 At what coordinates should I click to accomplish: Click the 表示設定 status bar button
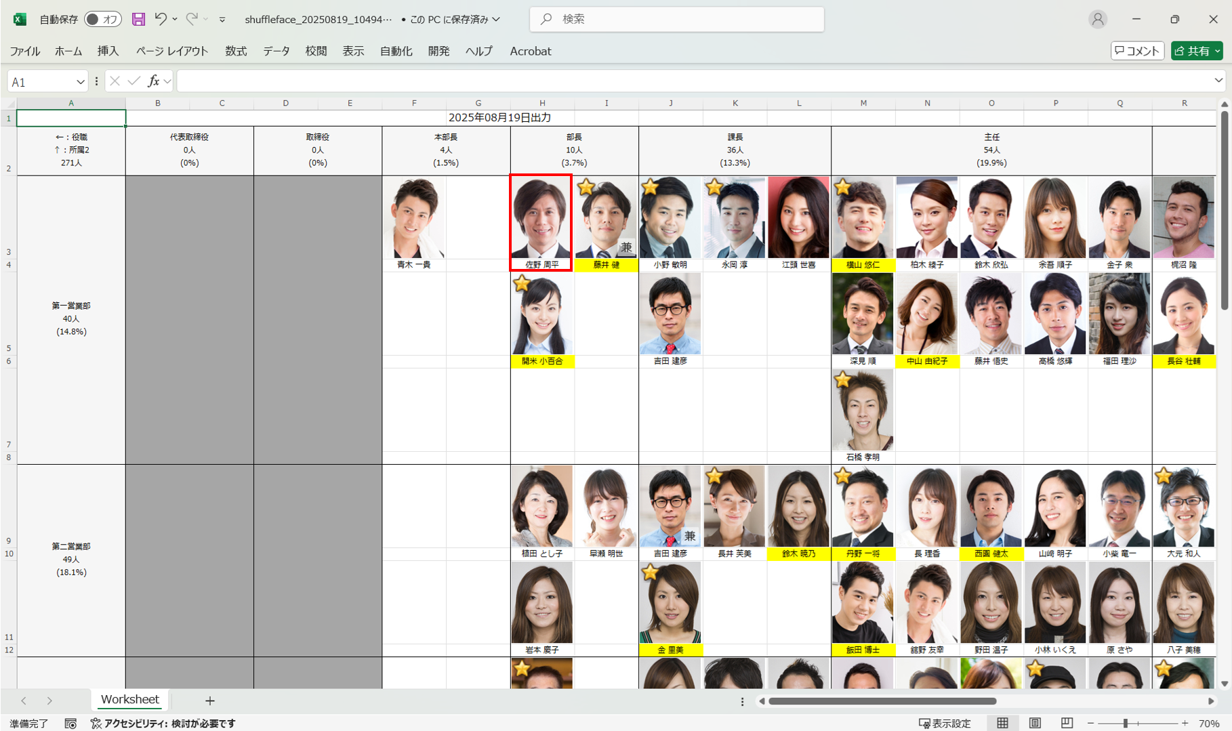tap(945, 723)
